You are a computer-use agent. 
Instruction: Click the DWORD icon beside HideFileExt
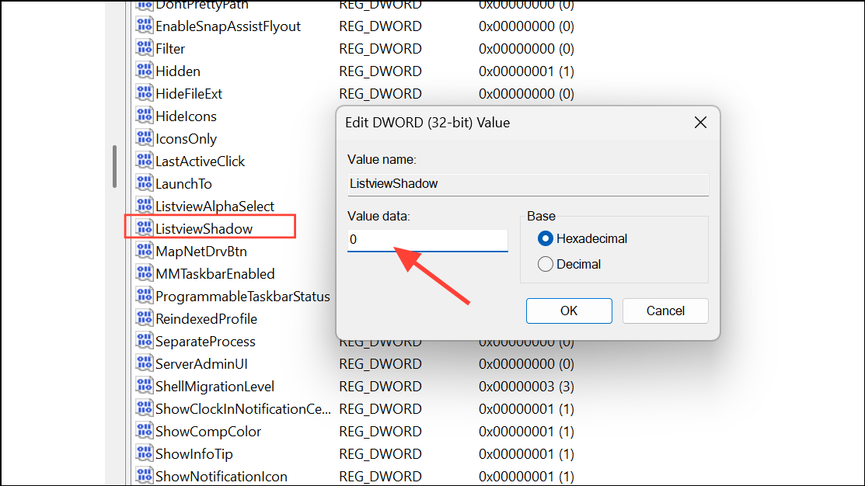click(x=145, y=93)
